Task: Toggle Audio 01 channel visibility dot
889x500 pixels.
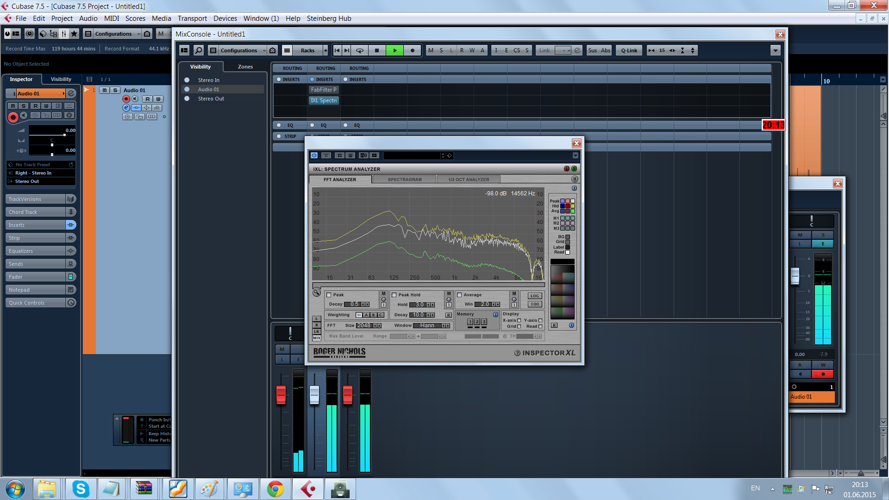Action: click(x=187, y=89)
